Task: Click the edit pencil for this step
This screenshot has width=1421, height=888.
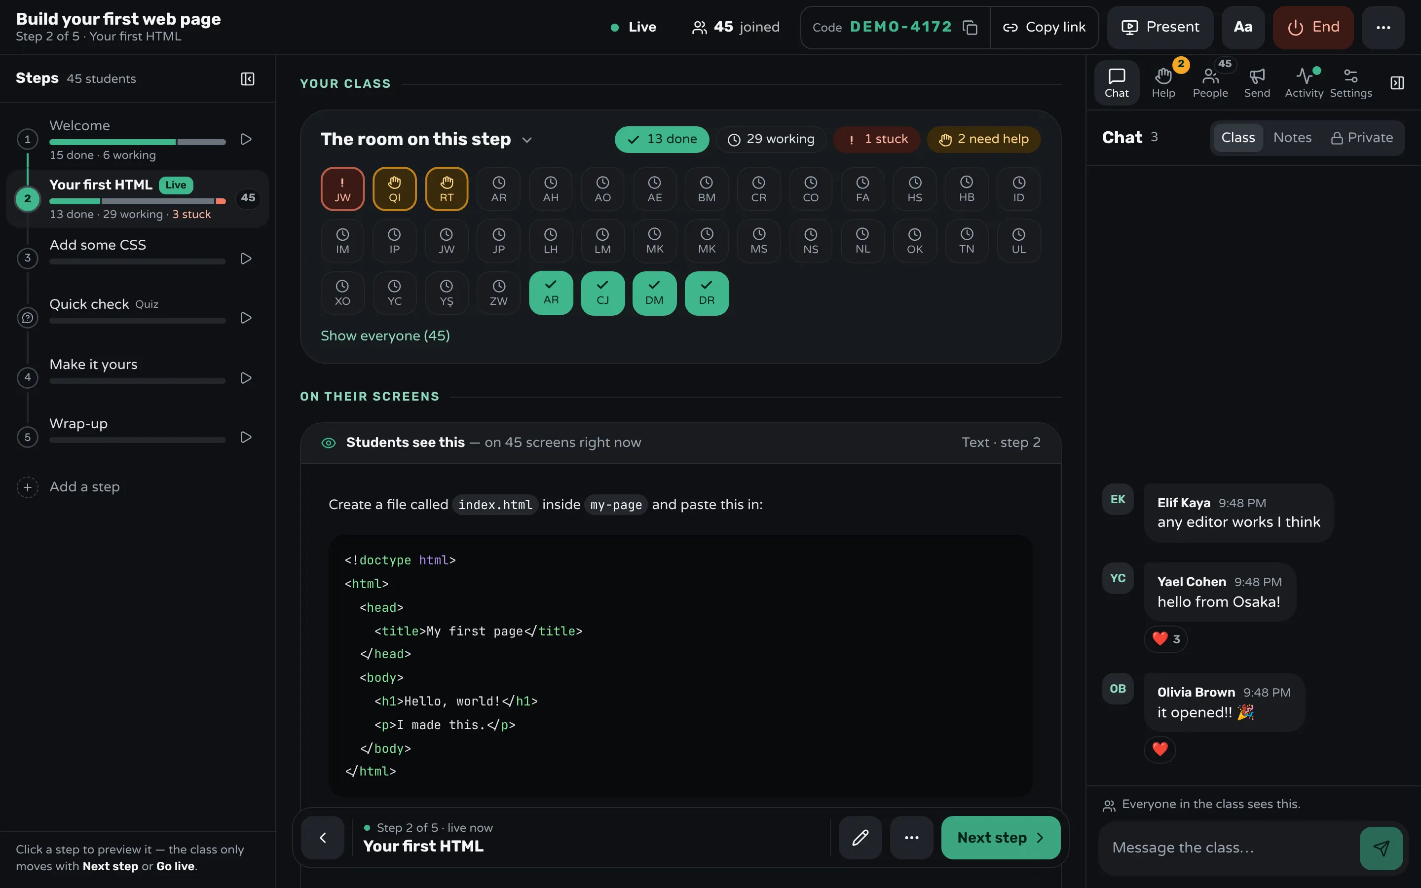Action: click(860, 838)
